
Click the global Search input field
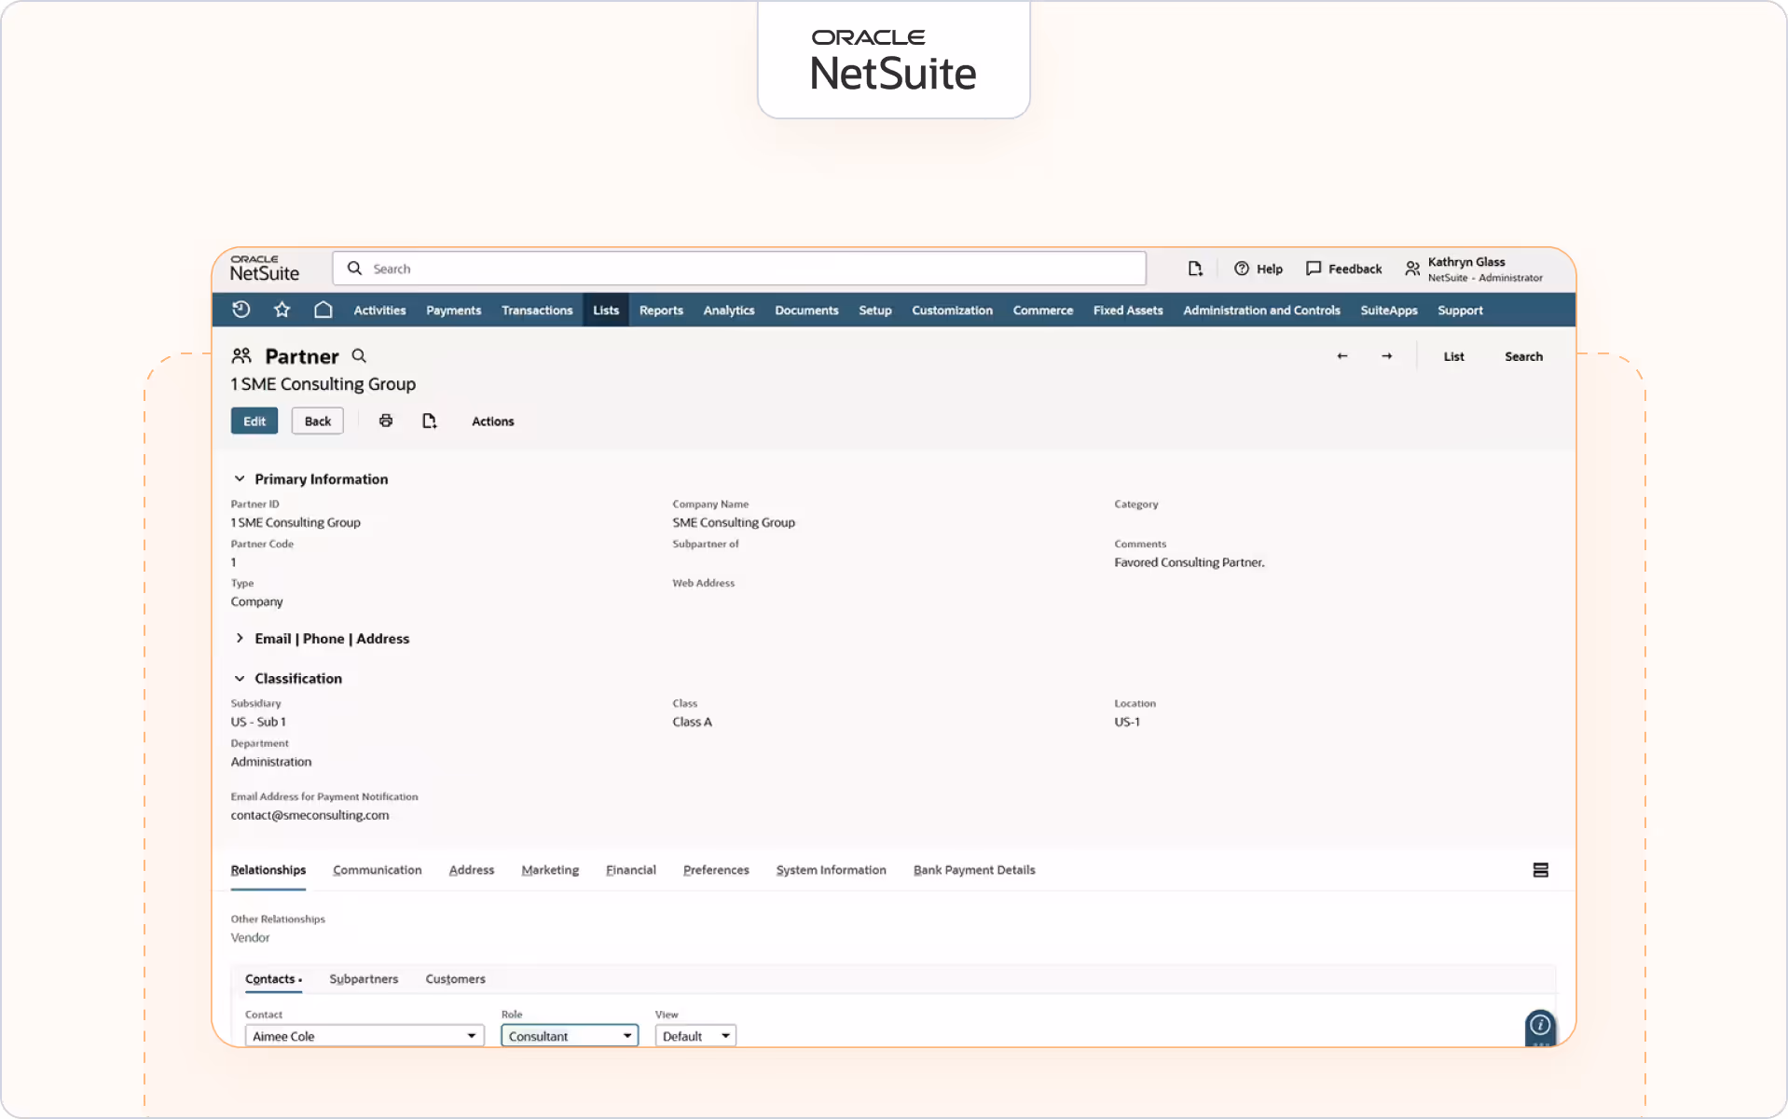739,269
